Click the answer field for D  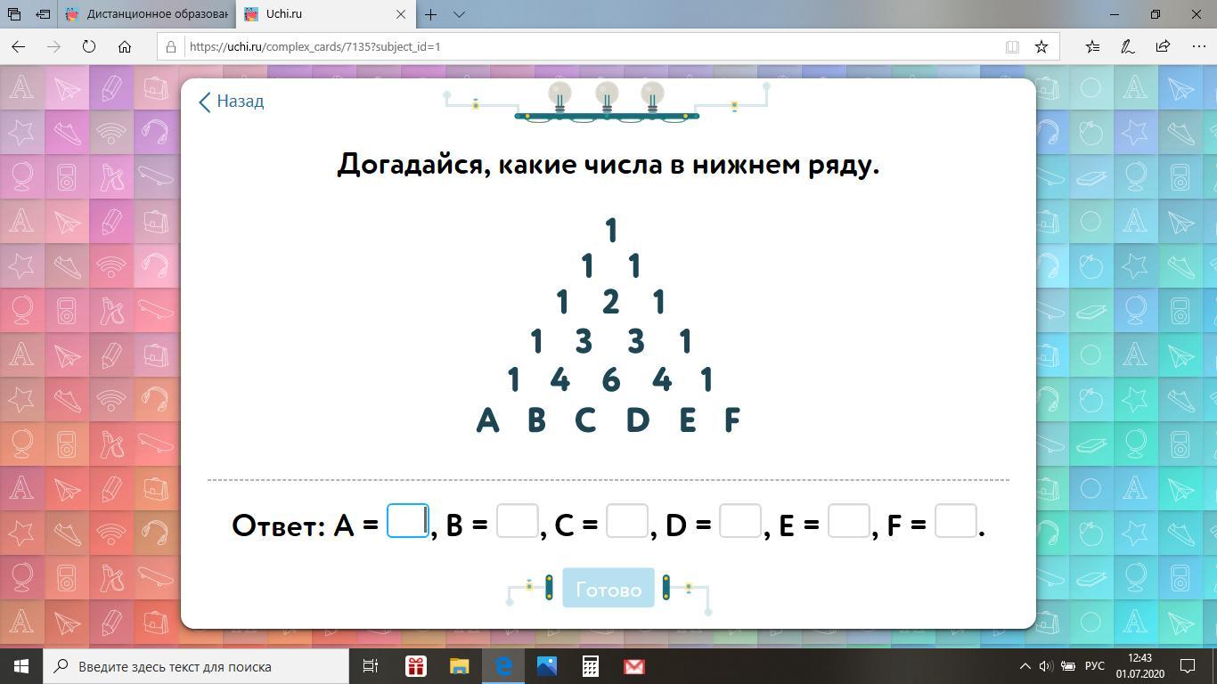(739, 521)
